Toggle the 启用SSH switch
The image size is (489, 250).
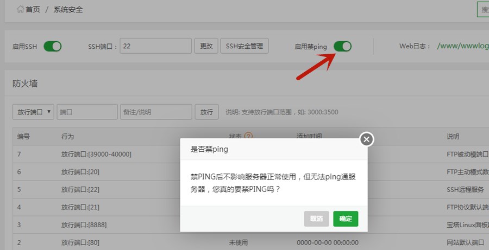coord(53,47)
